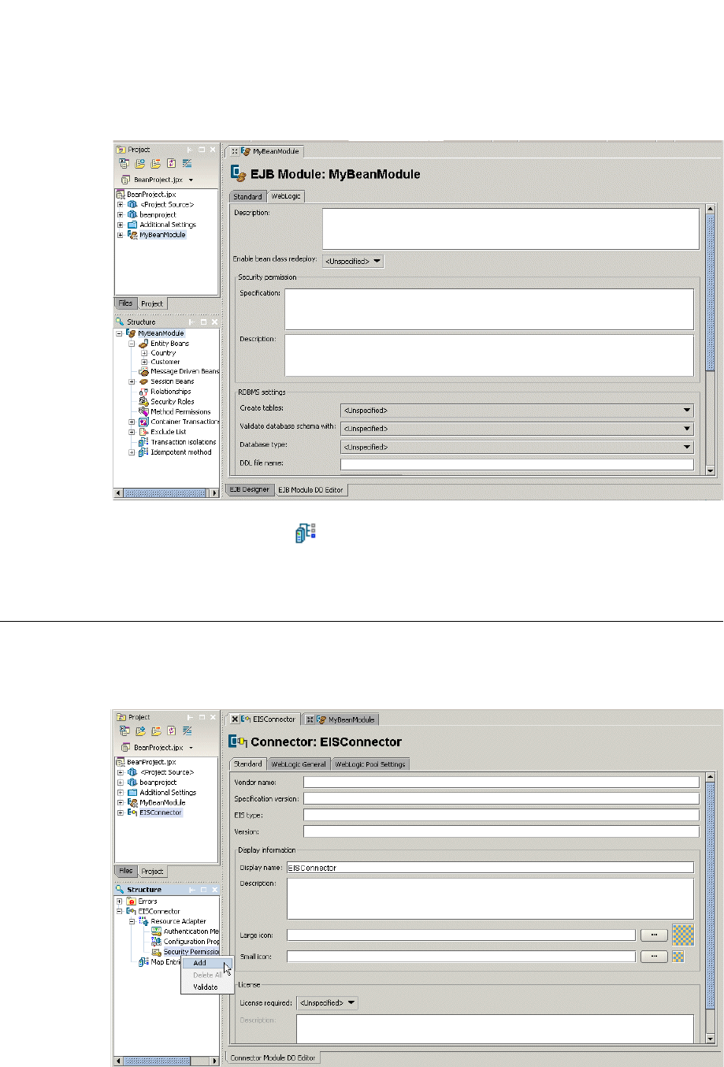
Task: Select Customer under Entity Beans
Action: [x=165, y=362]
